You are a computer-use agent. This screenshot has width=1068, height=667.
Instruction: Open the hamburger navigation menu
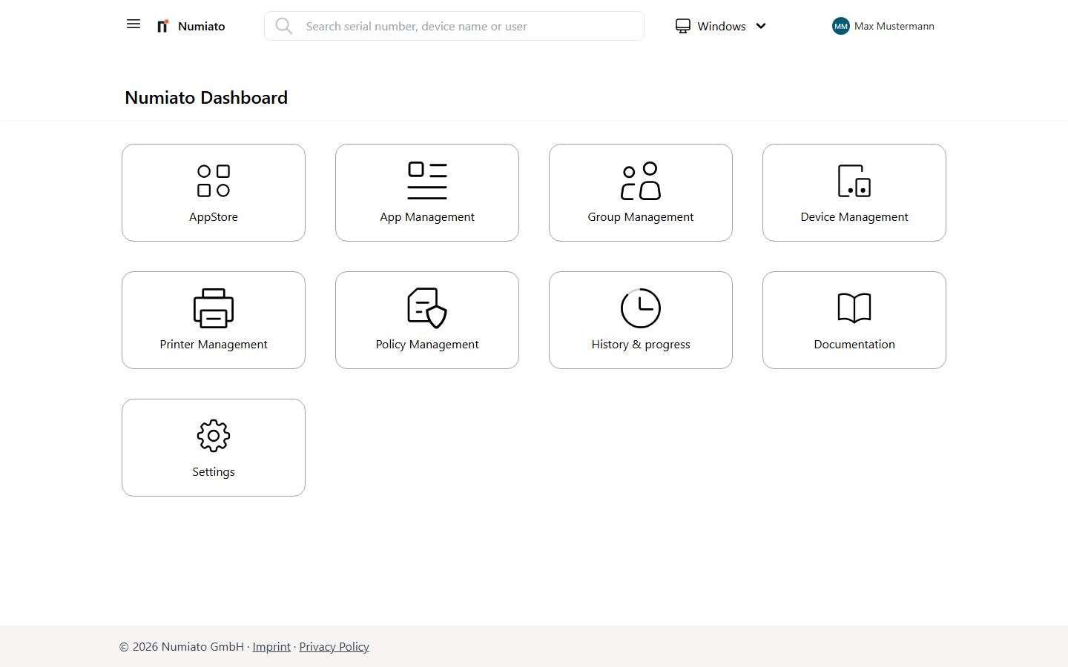click(x=133, y=24)
